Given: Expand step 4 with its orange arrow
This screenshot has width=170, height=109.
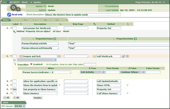Looking at the screenshot, I should 11,85.
